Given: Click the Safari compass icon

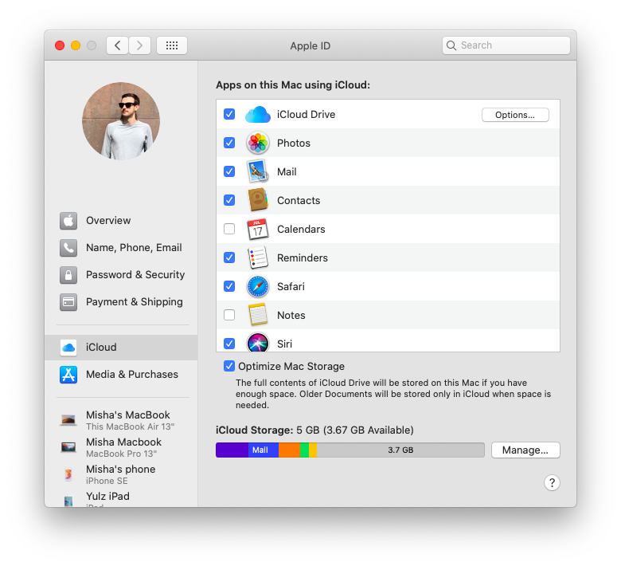Looking at the screenshot, I should (258, 287).
